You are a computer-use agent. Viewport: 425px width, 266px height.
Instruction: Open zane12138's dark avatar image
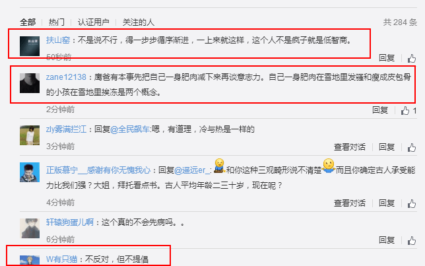click(30, 83)
